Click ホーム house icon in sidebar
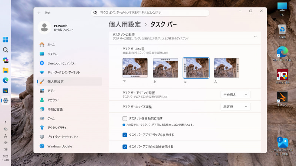Viewport: 296px width, 166px height. pos(42,45)
